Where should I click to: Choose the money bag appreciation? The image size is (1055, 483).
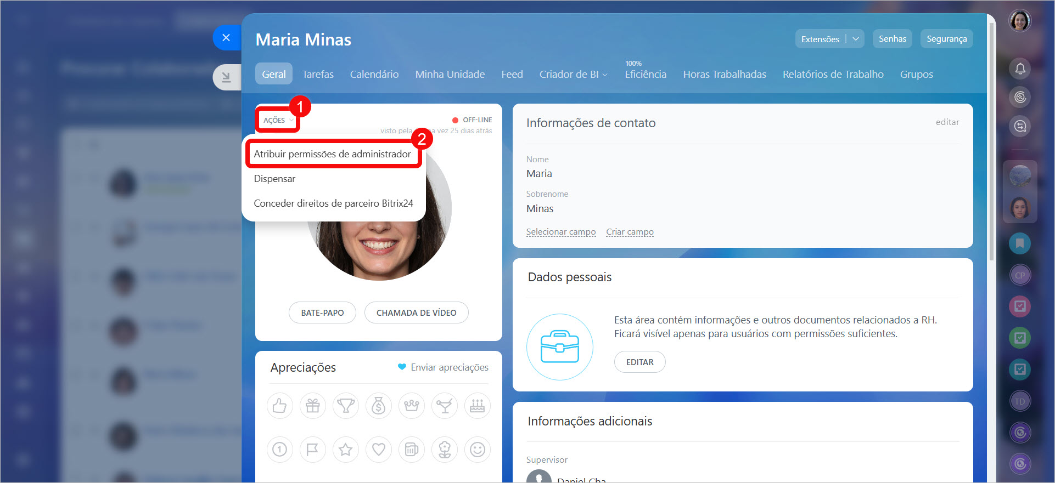tap(379, 406)
